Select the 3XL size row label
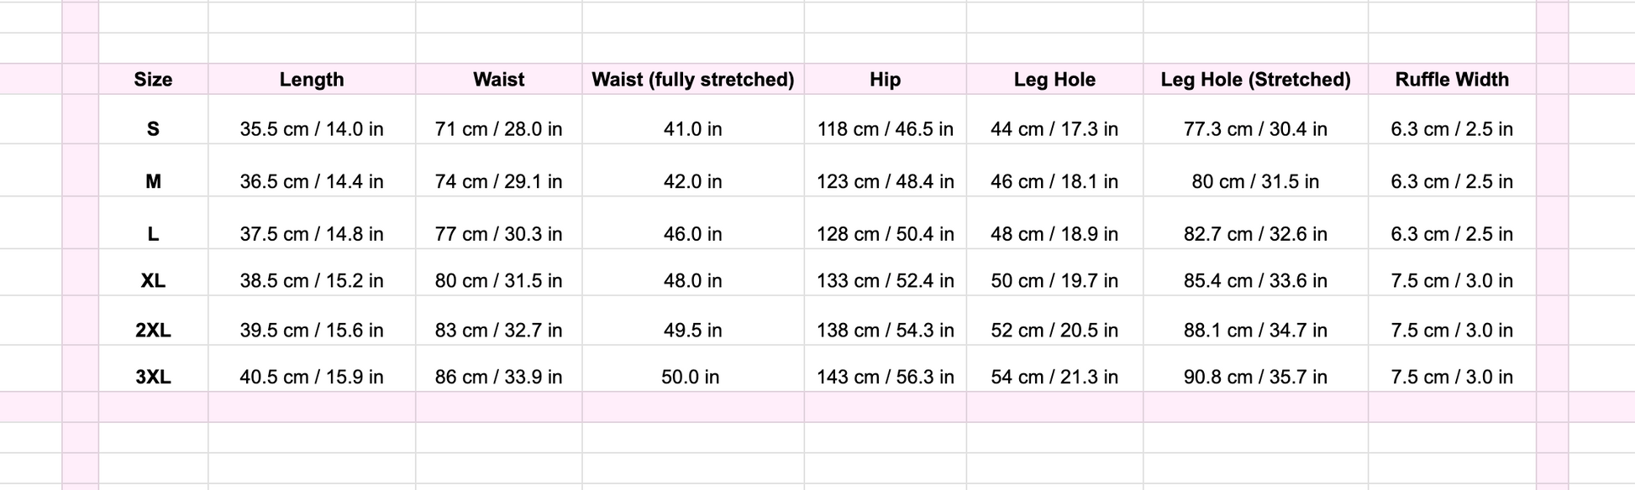The width and height of the screenshot is (1635, 490). [153, 377]
